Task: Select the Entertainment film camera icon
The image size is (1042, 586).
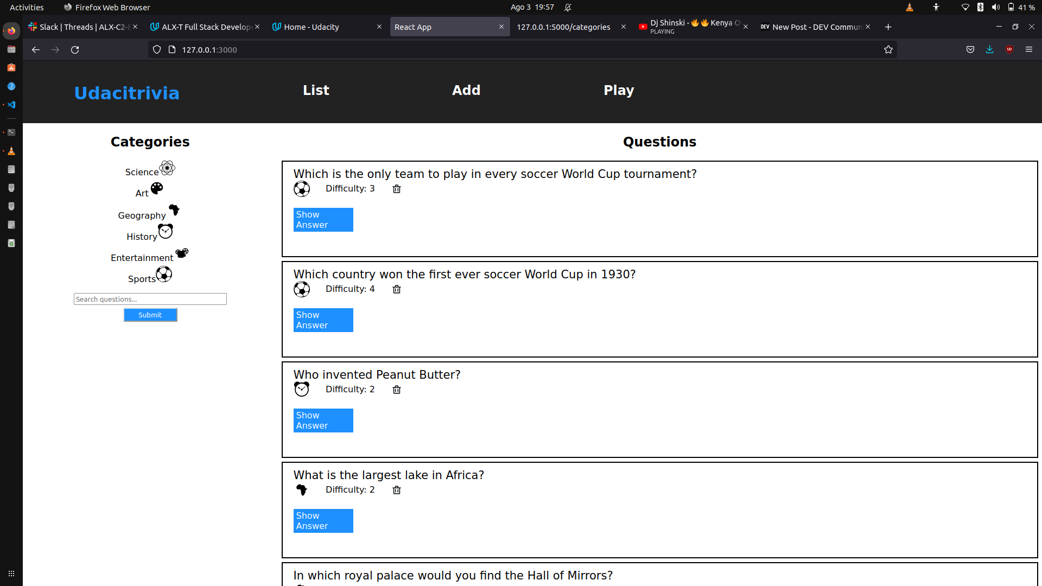Action: click(182, 253)
